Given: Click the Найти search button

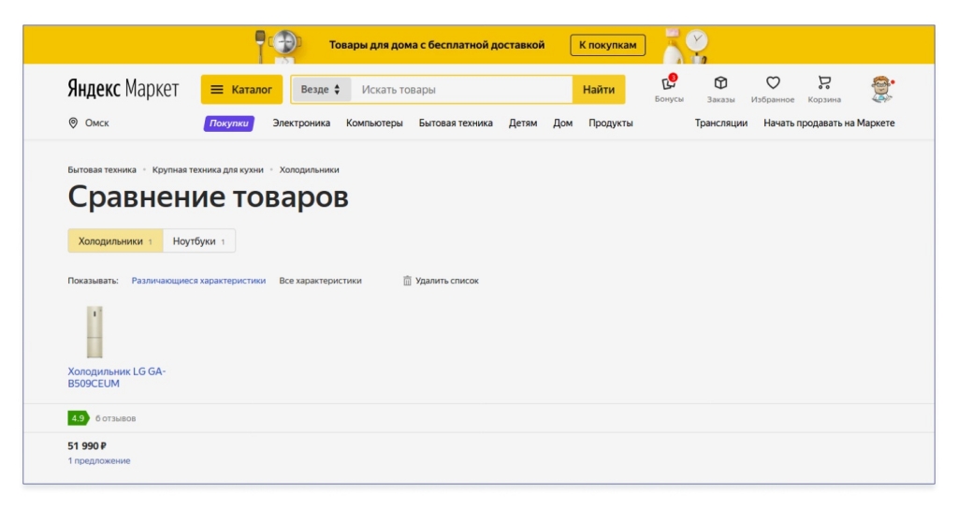Looking at the screenshot, I should coord(598,89).
